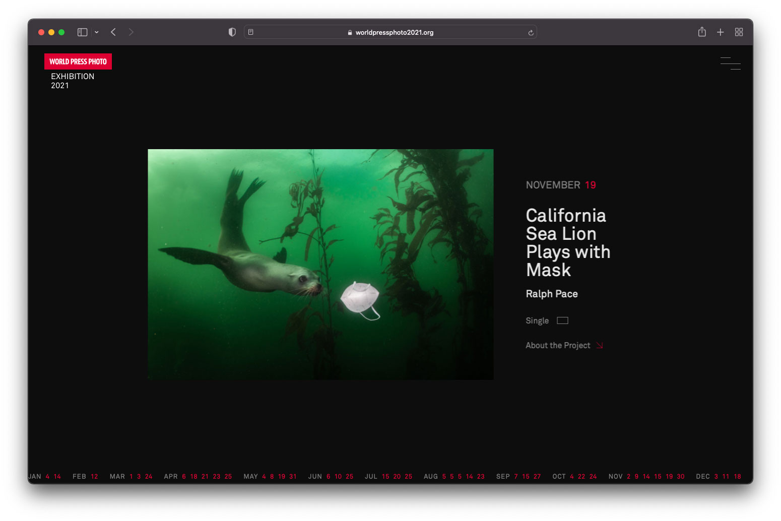Click the World Press Photo red logo
Screen dimensions: 781x521
(x=78, y=61)
